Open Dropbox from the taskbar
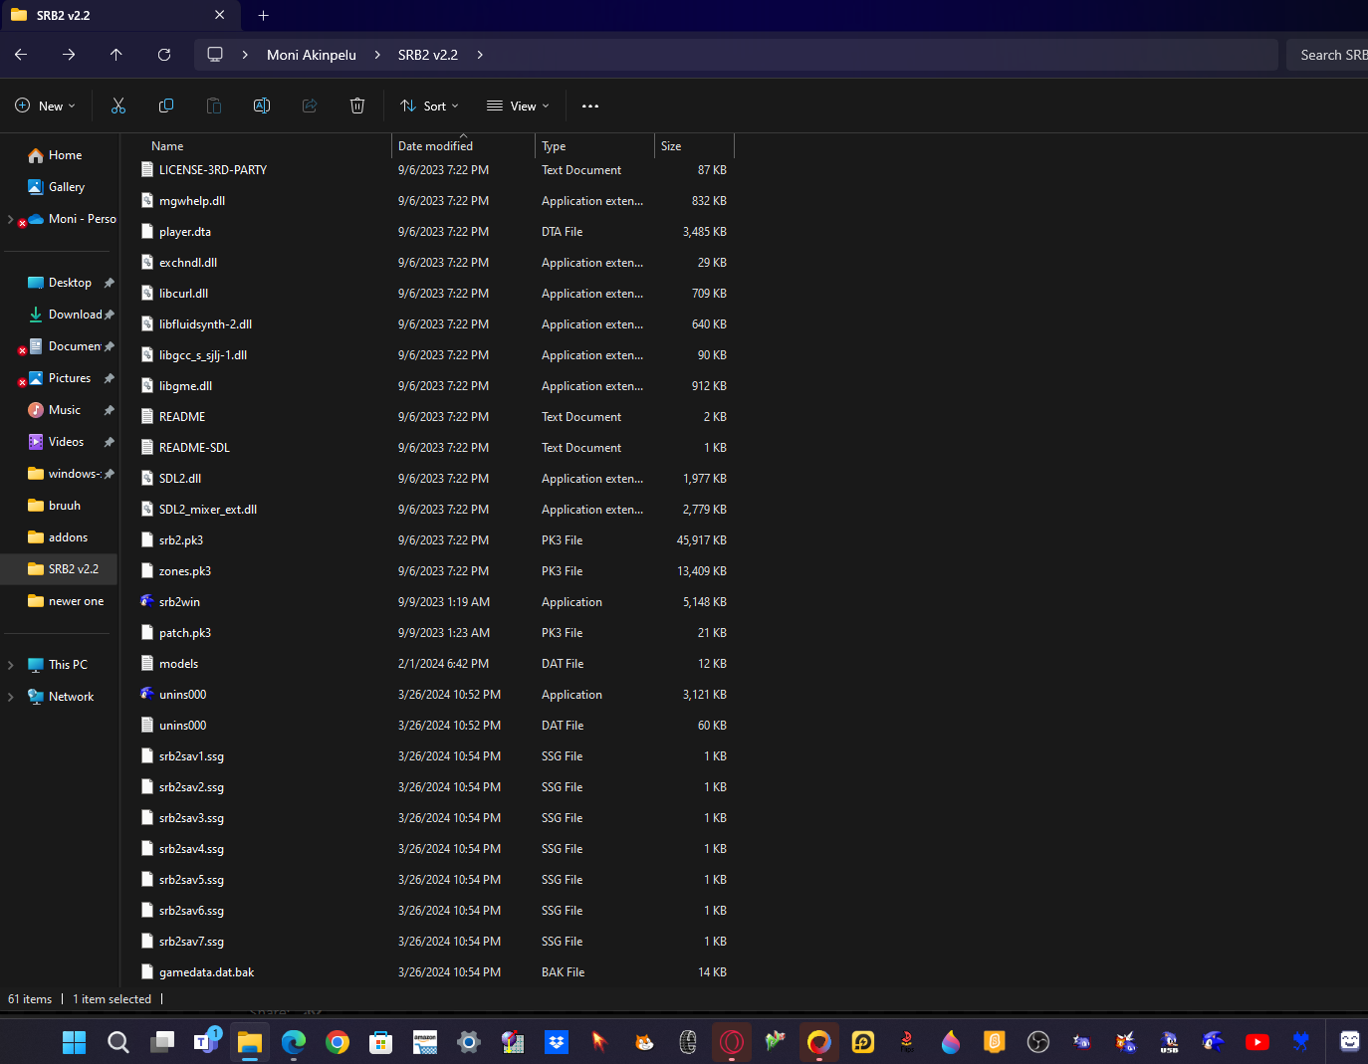The width and height of the screenshot is (1368, 1064). click(557, 1042)
